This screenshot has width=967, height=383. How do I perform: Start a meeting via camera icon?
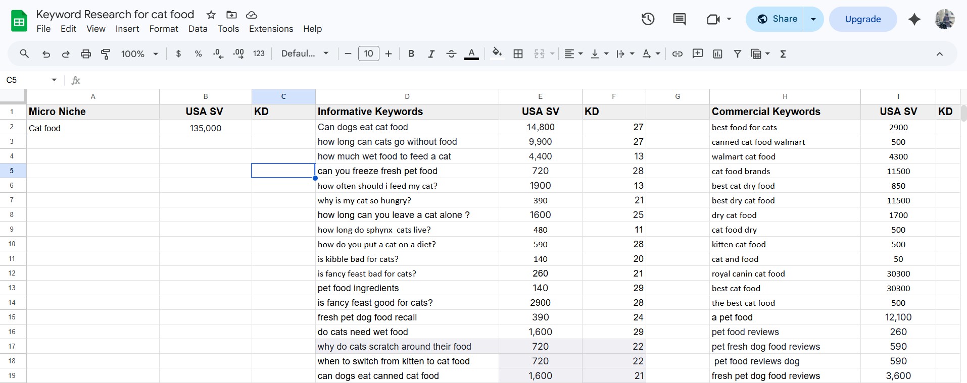click(713, 19)
